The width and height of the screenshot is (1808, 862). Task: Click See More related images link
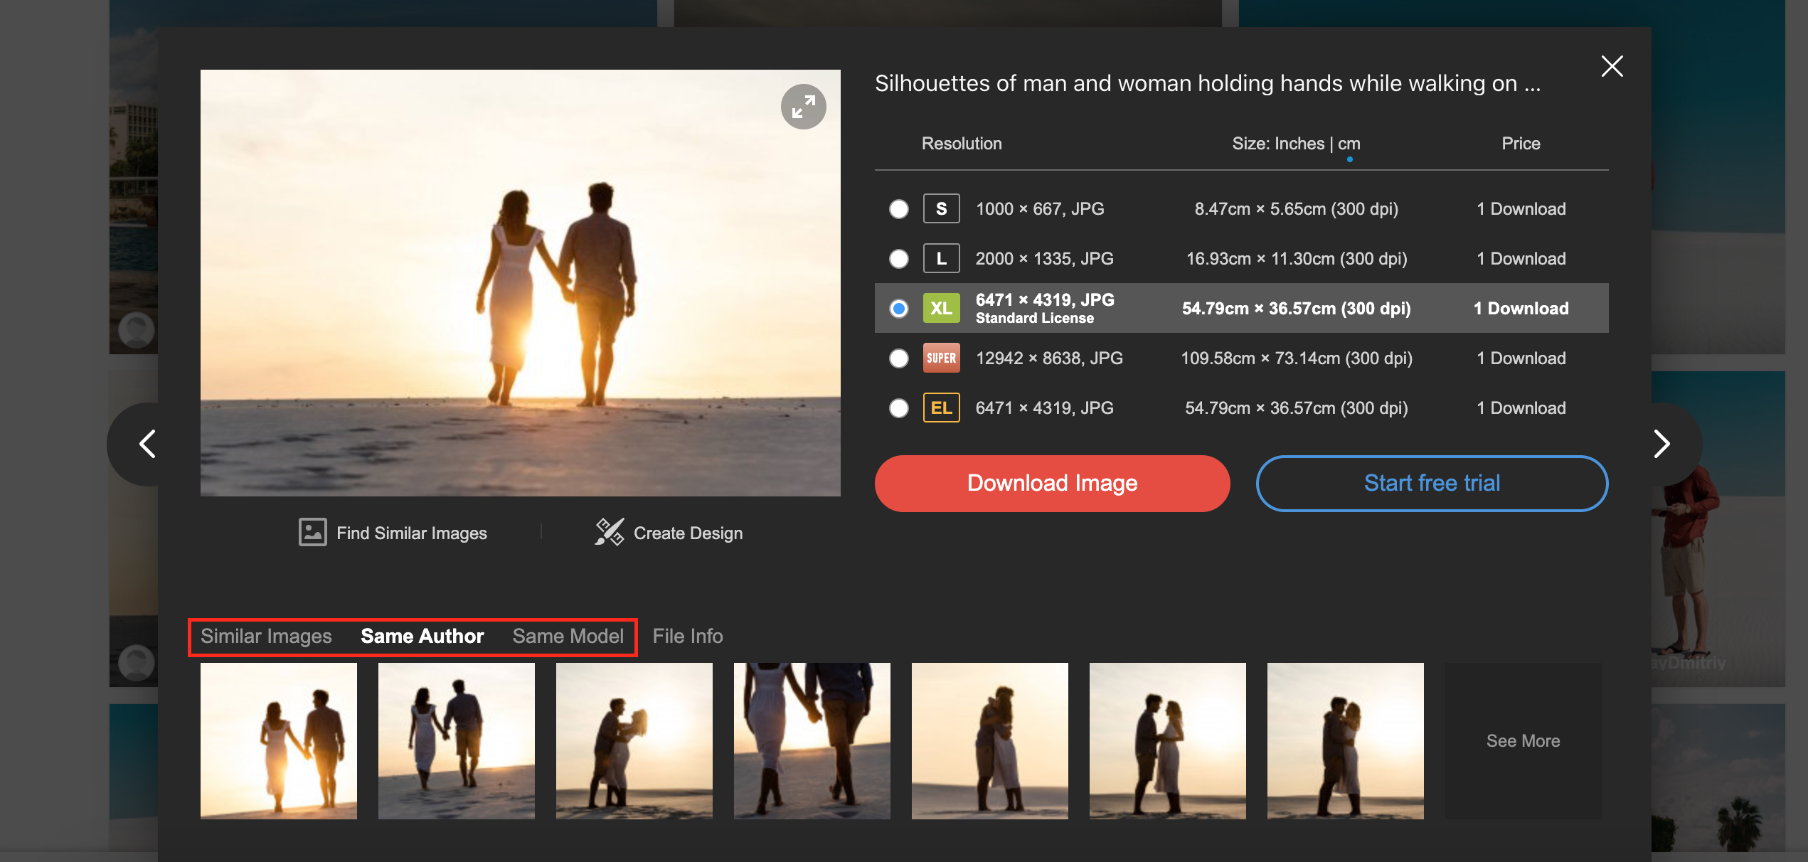tap(1523, 740)
